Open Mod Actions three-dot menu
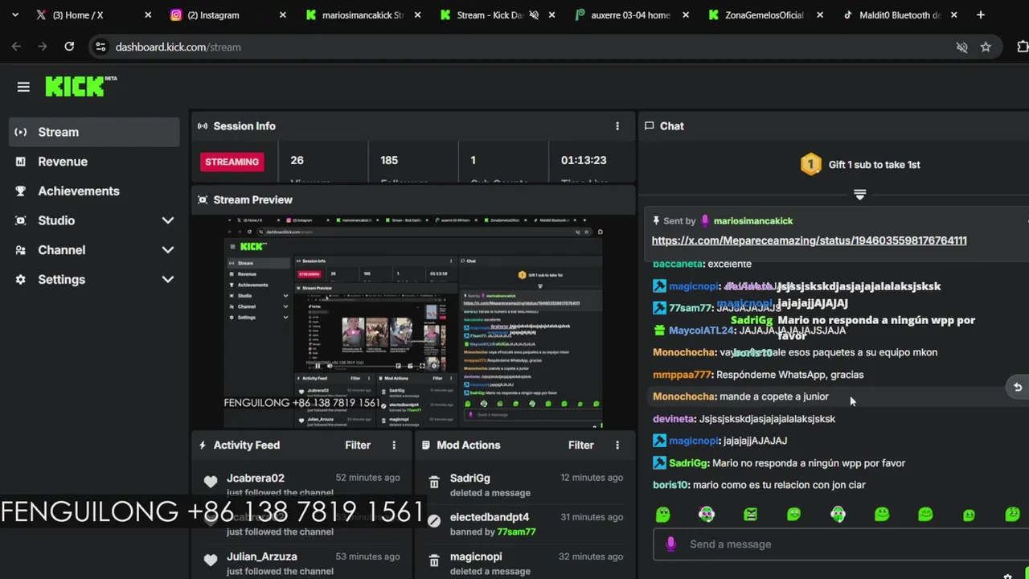 [617, 445]
